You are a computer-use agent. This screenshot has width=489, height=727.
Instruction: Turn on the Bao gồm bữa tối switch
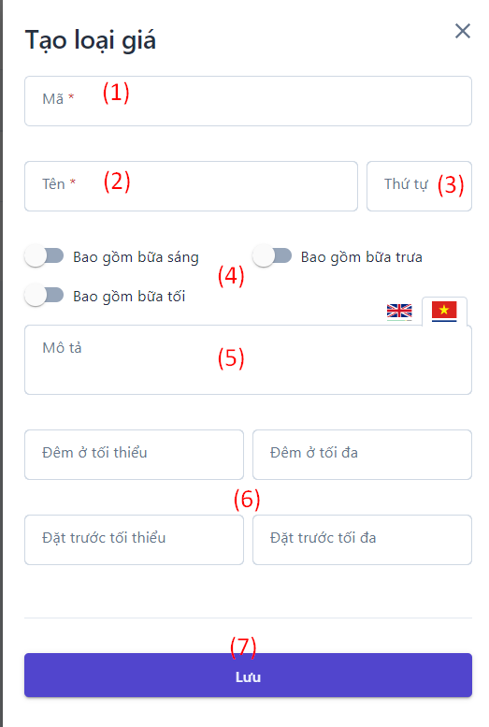point(45,296)
